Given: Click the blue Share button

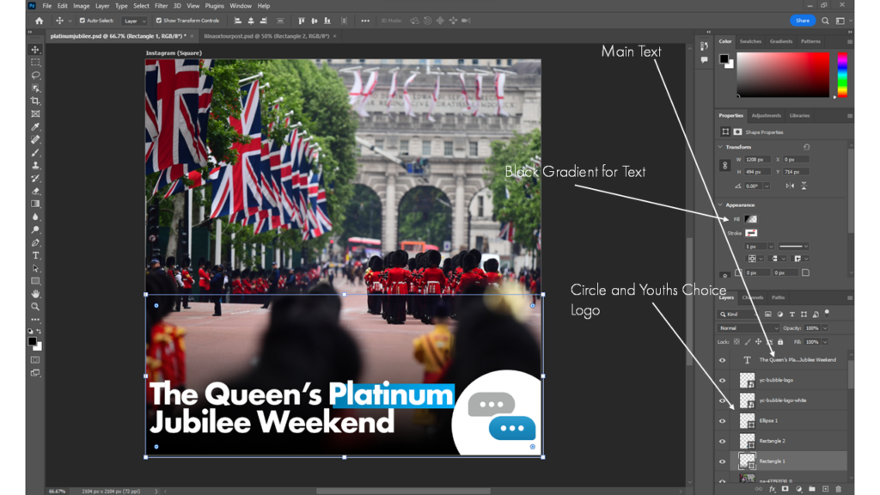Looking at the screenshot, I should [802, 21].
